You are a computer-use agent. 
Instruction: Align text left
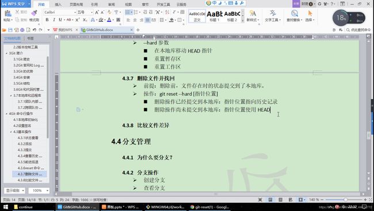(x=128, y=20)
